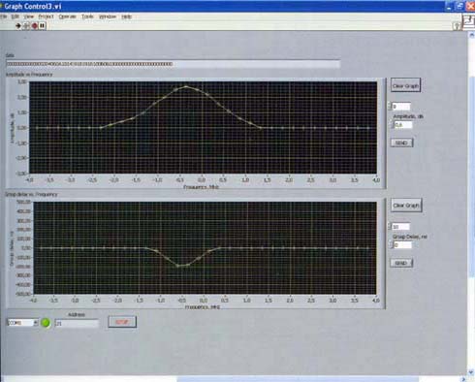Viewport: 475px width, 382px height.
Task: Open the Operate menu
Action: pos(67,16)
